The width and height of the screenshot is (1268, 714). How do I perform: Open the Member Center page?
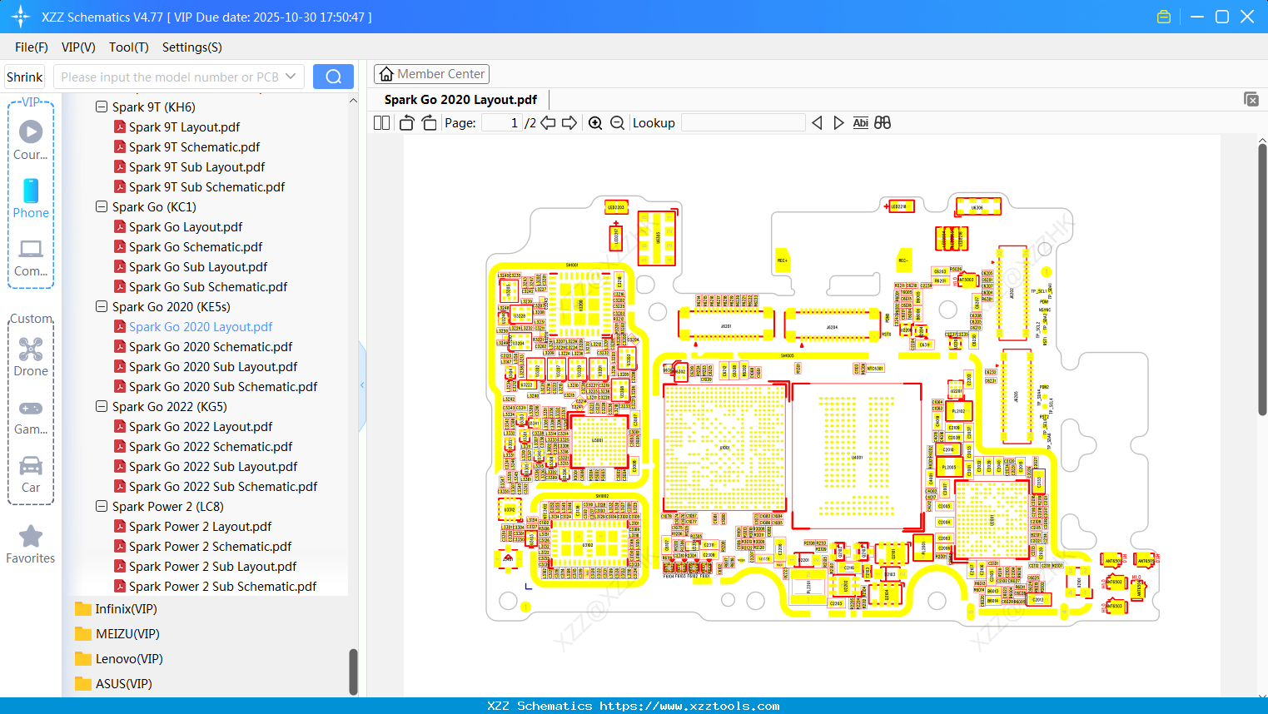431,73
